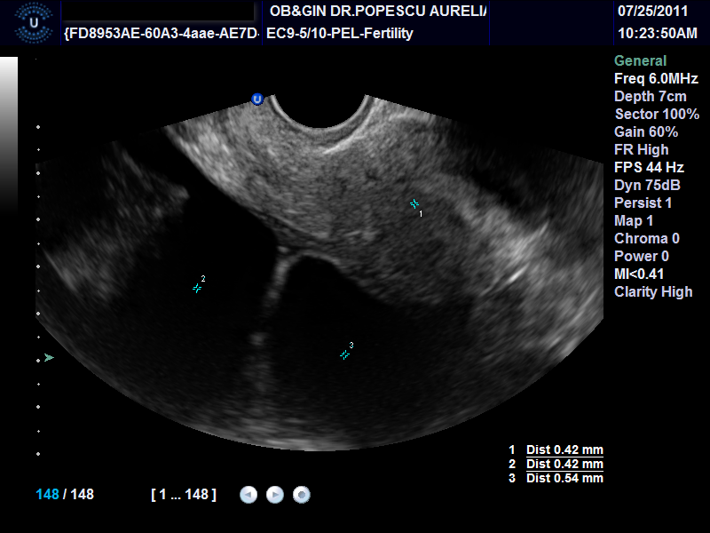Click the [ 1 ... 148 ] frame range
This screenshot has height=533, width=710.
point(184,494)
